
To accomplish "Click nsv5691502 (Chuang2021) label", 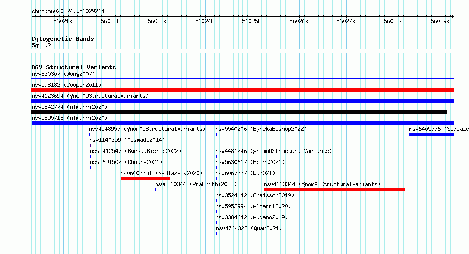I will click(x=126, y=162).
